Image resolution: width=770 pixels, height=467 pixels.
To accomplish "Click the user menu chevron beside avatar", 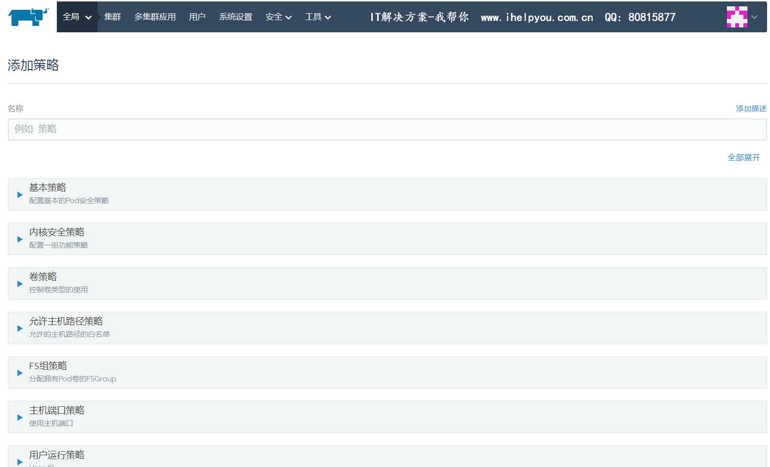I will pyautogui.click(x=754, y=17).
